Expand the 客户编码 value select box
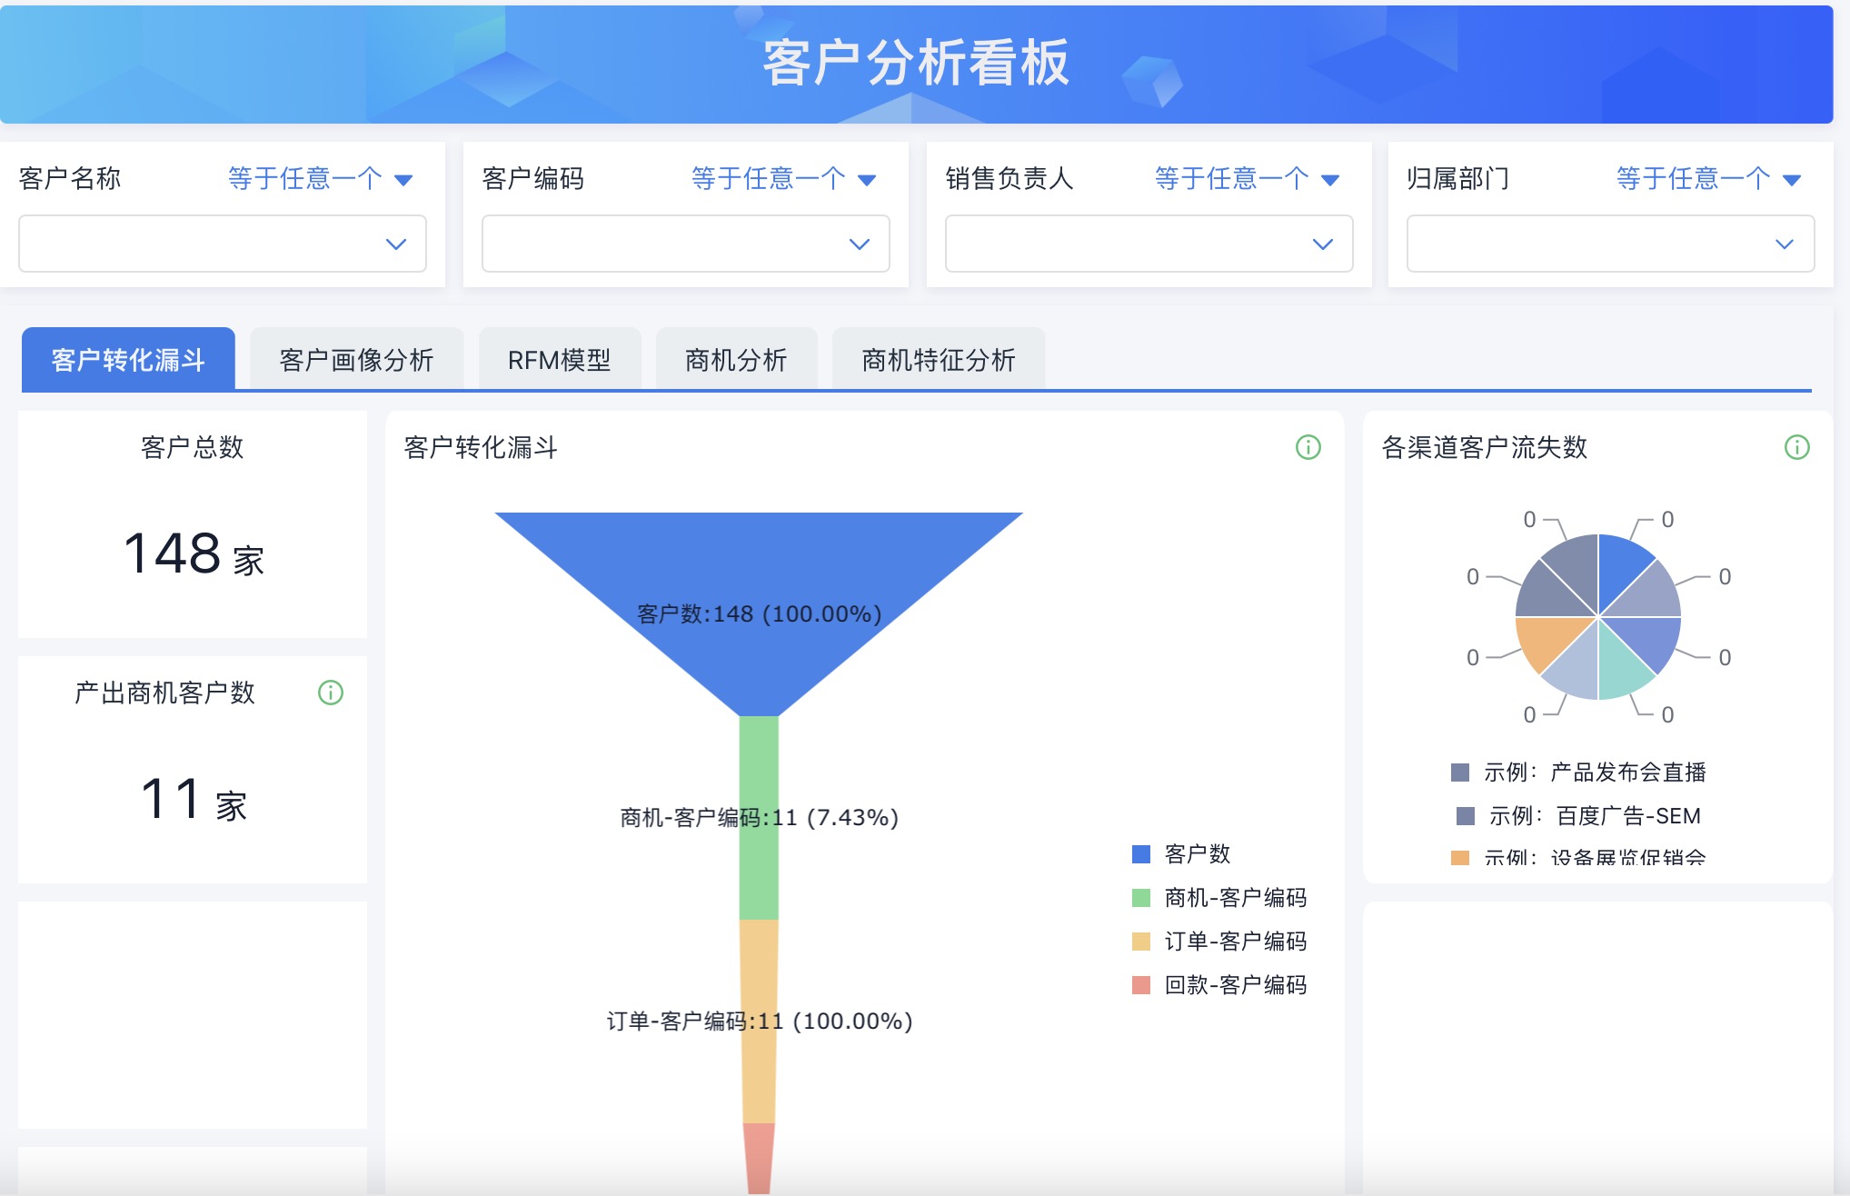 tap(685, 244)
